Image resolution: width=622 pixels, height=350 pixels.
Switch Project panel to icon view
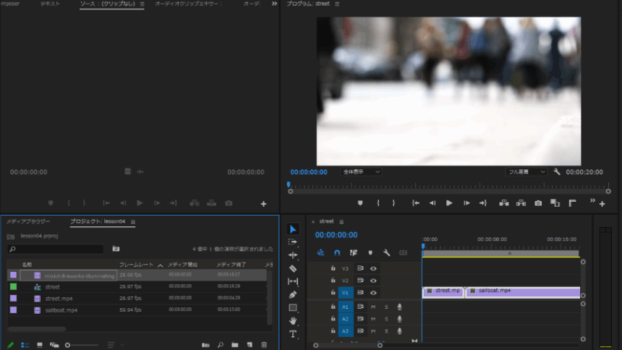tap(40, 345)
